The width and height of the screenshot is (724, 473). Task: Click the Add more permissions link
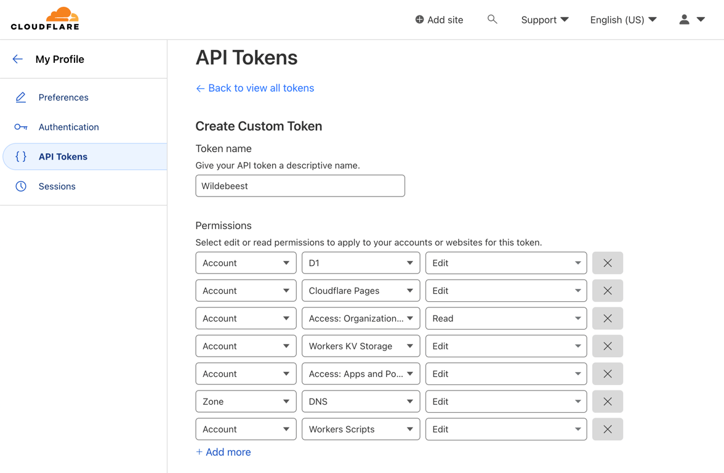tap(223, 452)
